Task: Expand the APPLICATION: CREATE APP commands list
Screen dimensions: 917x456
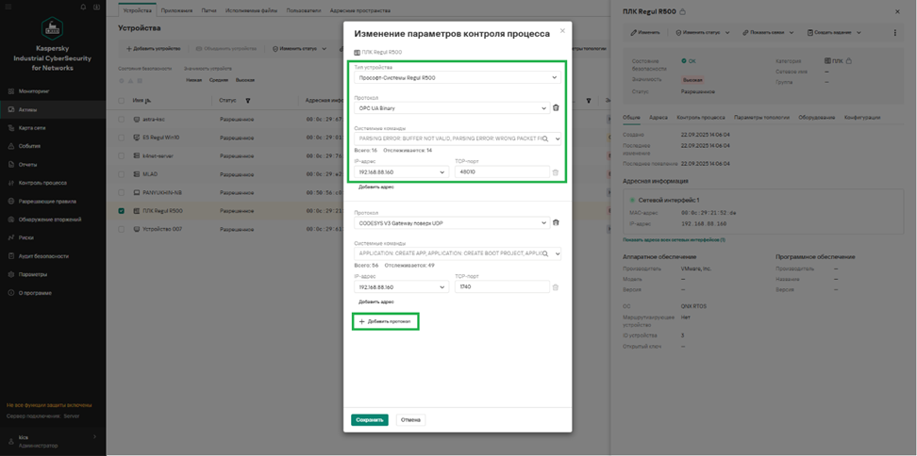Action: pyautogui.click(x=558, y=253)
